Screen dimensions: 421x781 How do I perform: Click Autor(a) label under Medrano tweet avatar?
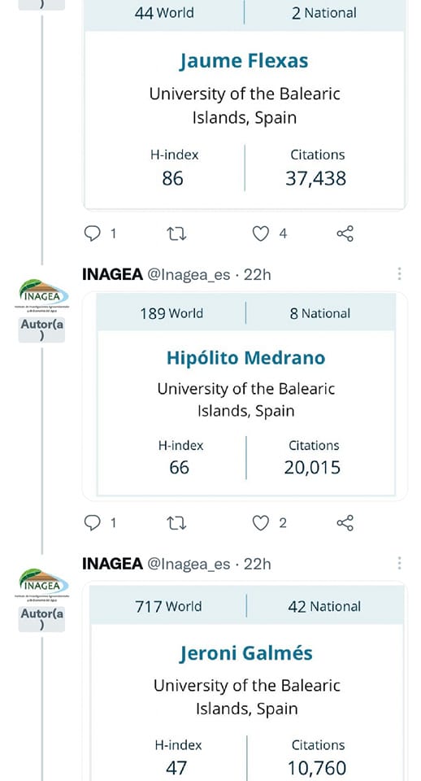tap(41, 329)
